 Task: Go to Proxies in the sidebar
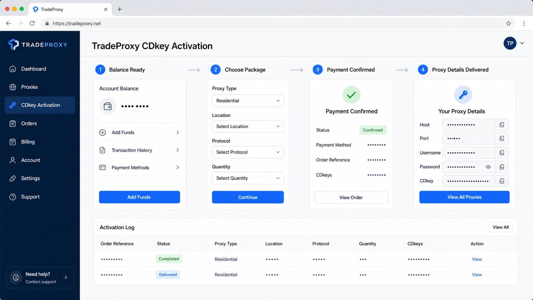point(40,87)
